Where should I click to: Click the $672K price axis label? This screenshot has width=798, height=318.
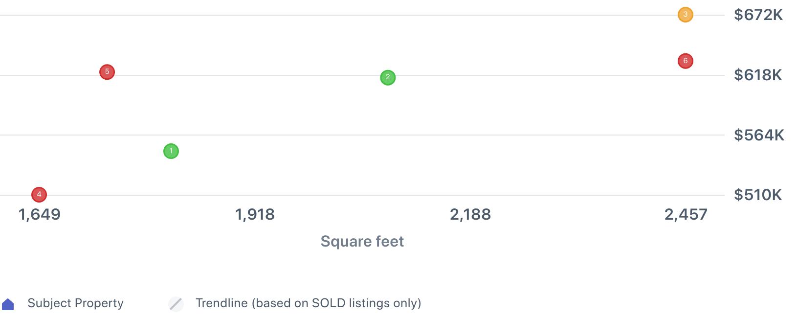pyautogui.click(x=758, y=15)
